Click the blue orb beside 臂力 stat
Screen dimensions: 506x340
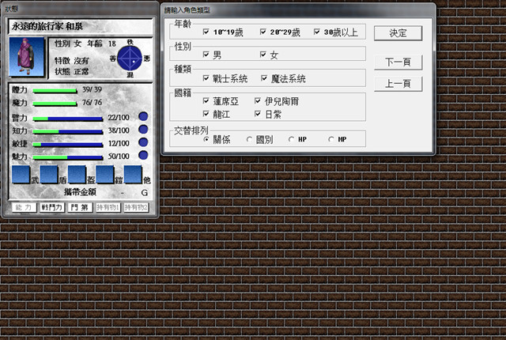(143, 117)
